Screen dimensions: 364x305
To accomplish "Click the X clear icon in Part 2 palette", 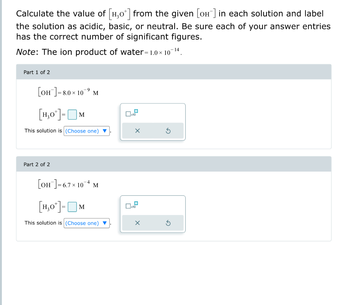I will pos(138,223).
